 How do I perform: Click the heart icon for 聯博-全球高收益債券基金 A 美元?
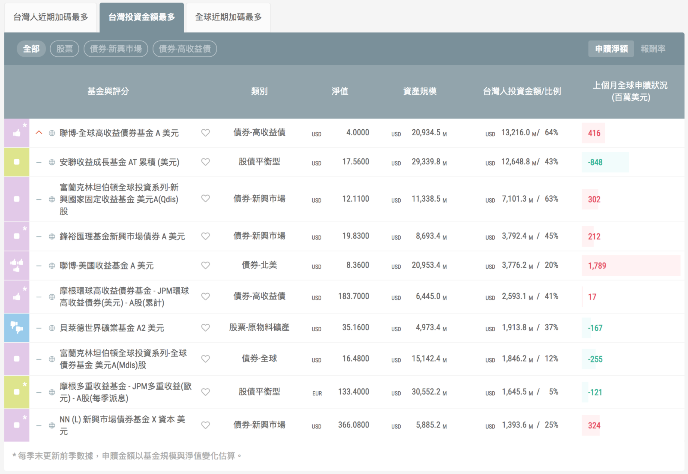(x=205, y=133)
